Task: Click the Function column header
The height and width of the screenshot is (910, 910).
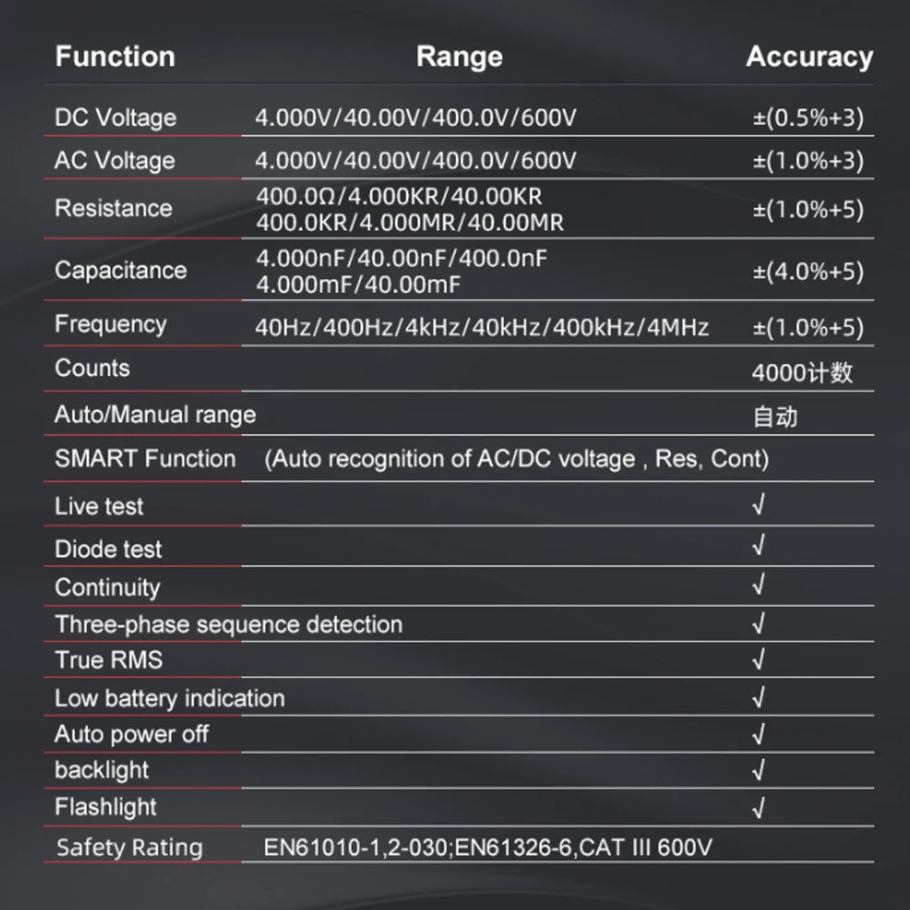Action: tap(115, 56)
